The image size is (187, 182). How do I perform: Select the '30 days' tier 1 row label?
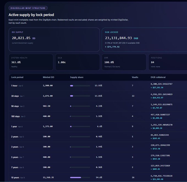pos(15,96)
